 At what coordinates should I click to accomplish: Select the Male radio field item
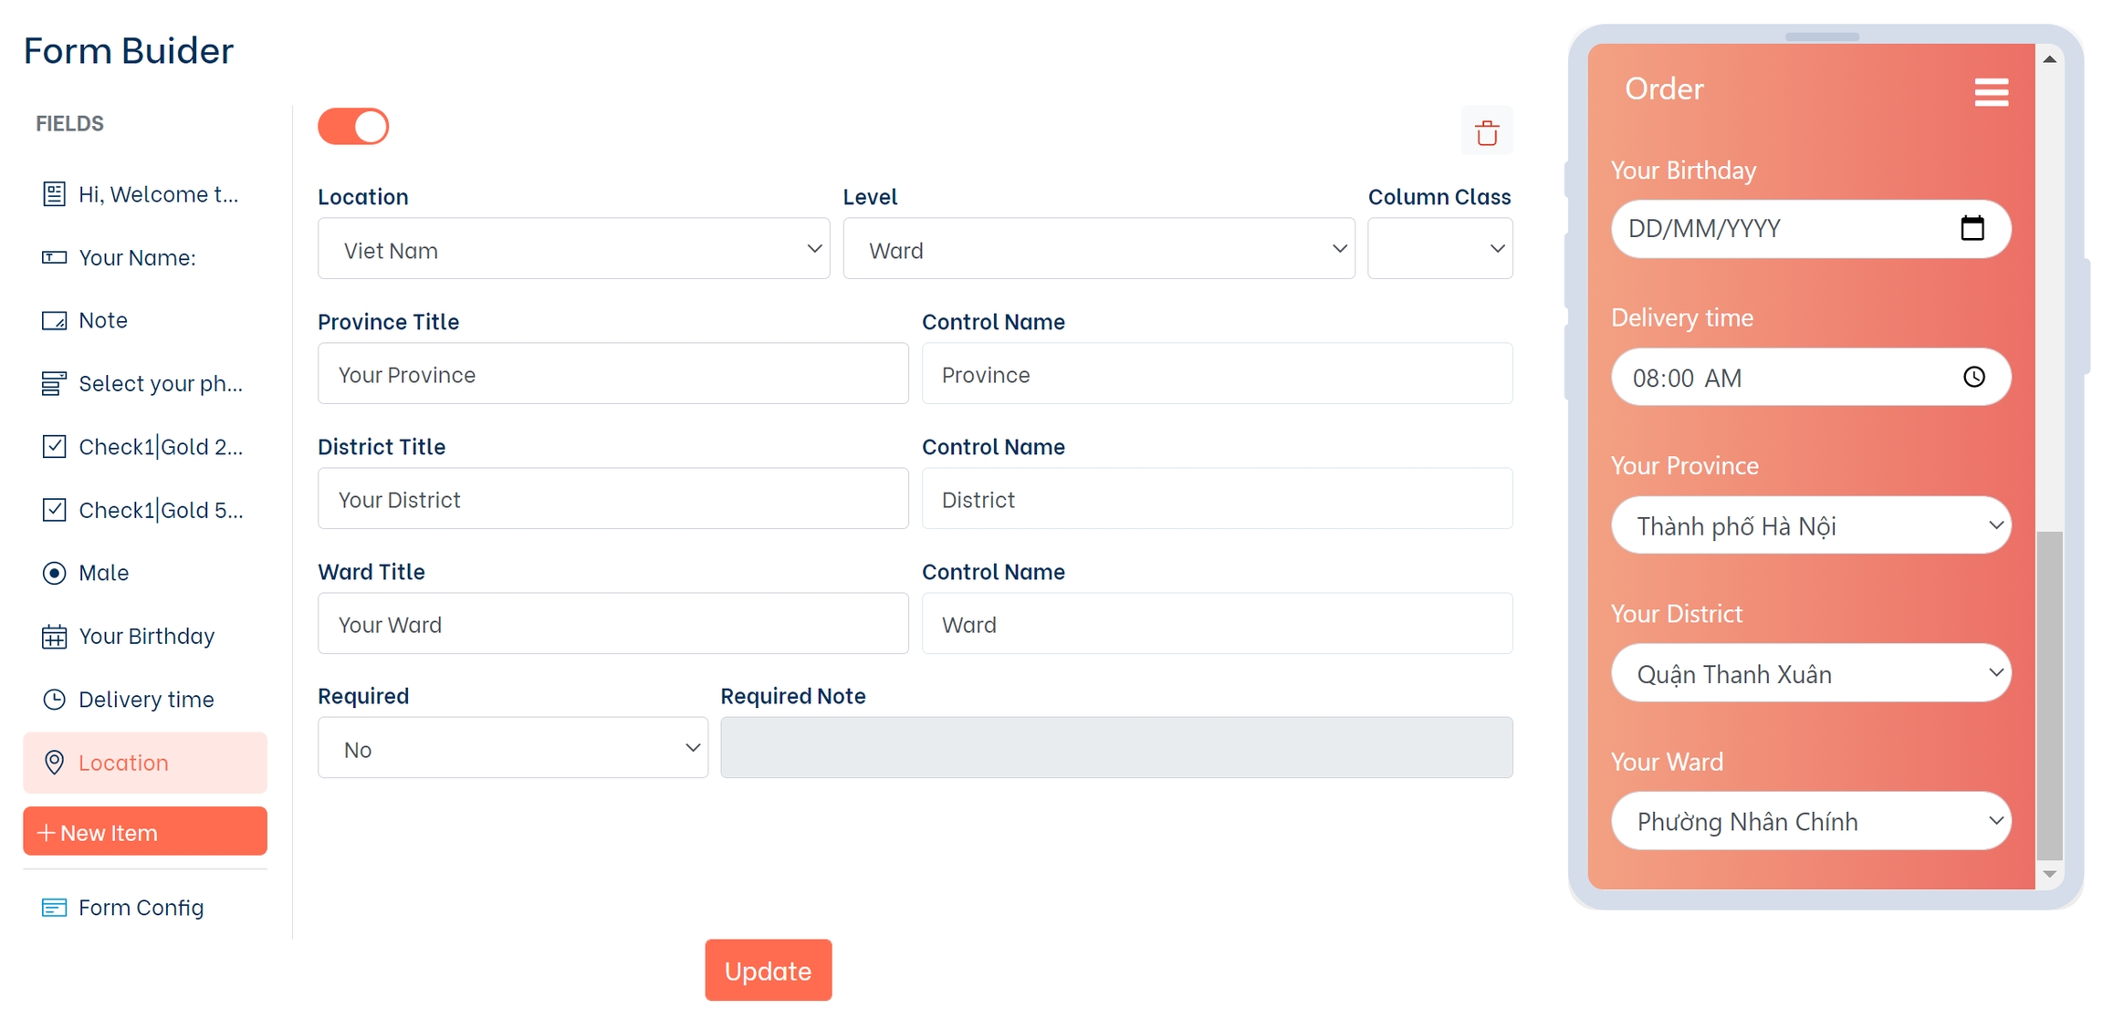pos(103,573)
